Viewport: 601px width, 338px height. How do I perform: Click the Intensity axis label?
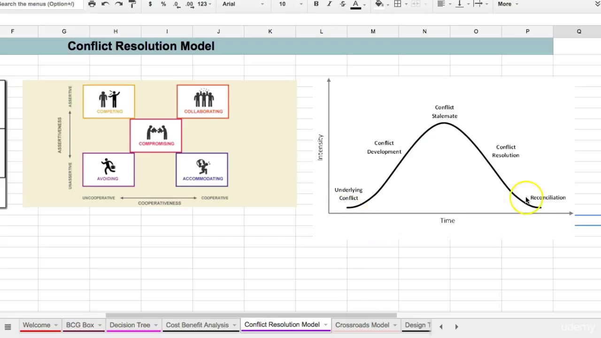(x=320, y=147)
